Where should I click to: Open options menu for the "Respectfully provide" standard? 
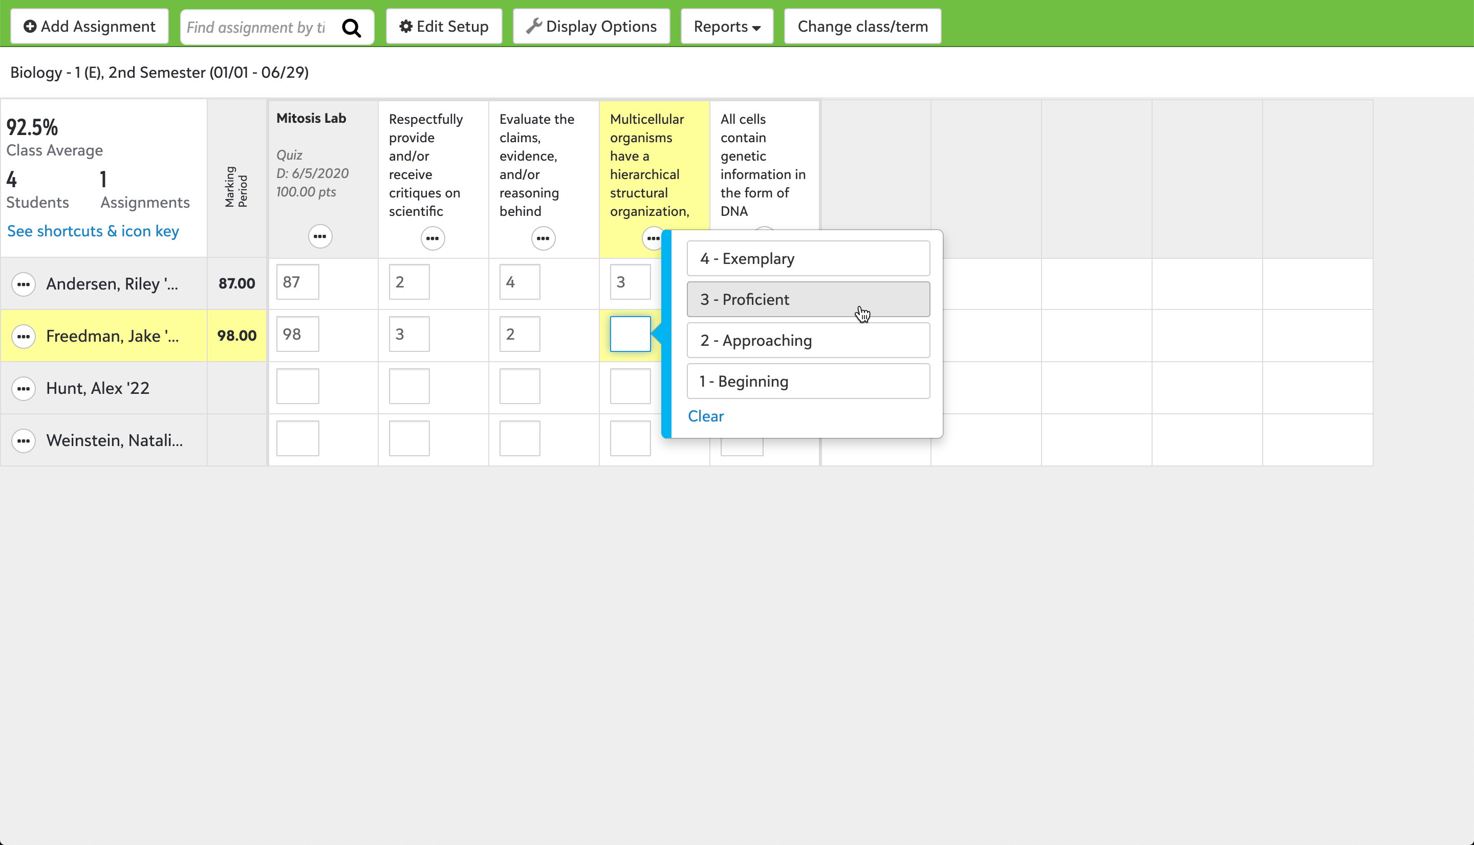432,238
